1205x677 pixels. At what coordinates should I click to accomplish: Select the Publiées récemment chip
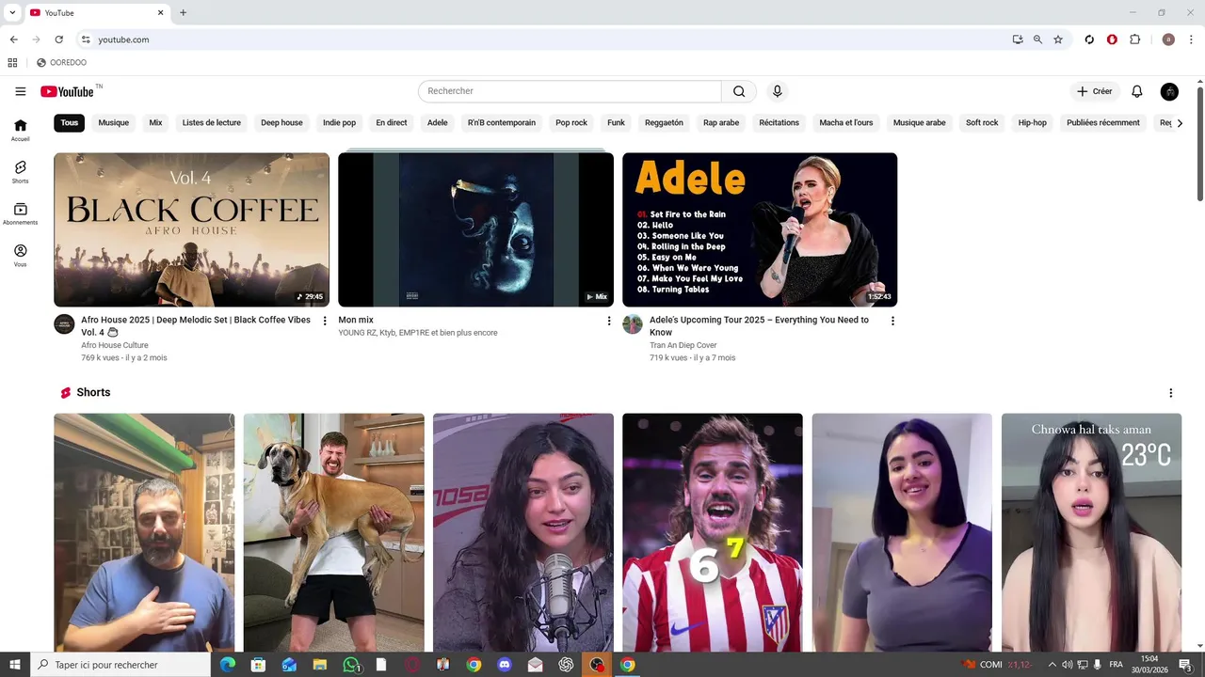coord(1103,122)
